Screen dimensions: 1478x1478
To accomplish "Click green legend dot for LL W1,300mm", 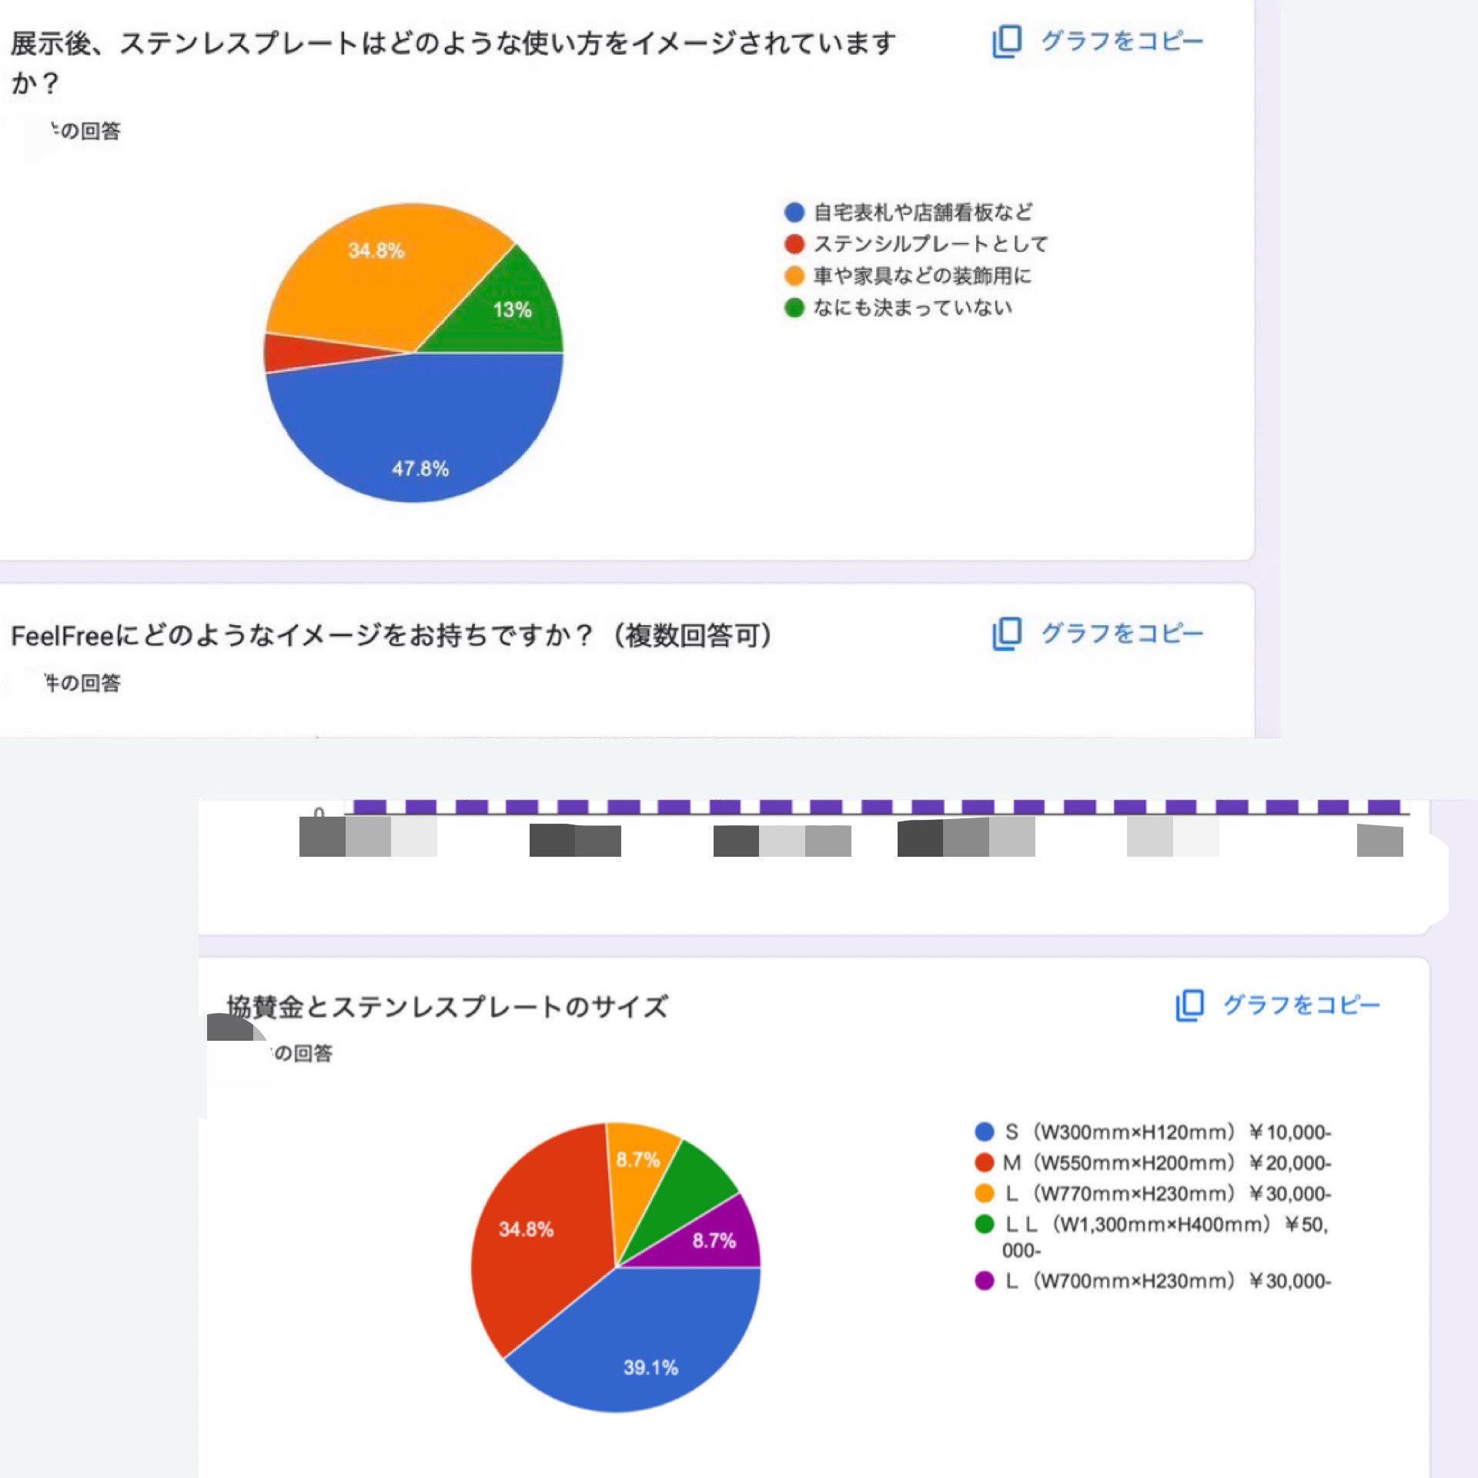I will (984, 1224).
